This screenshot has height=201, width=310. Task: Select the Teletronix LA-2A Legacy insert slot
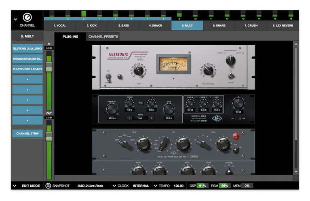click(27, 48)
